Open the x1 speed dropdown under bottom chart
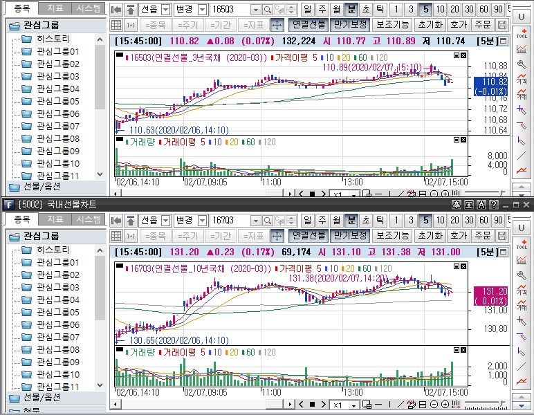The width and height of the screenshot is (534, 415). [353, 405]
